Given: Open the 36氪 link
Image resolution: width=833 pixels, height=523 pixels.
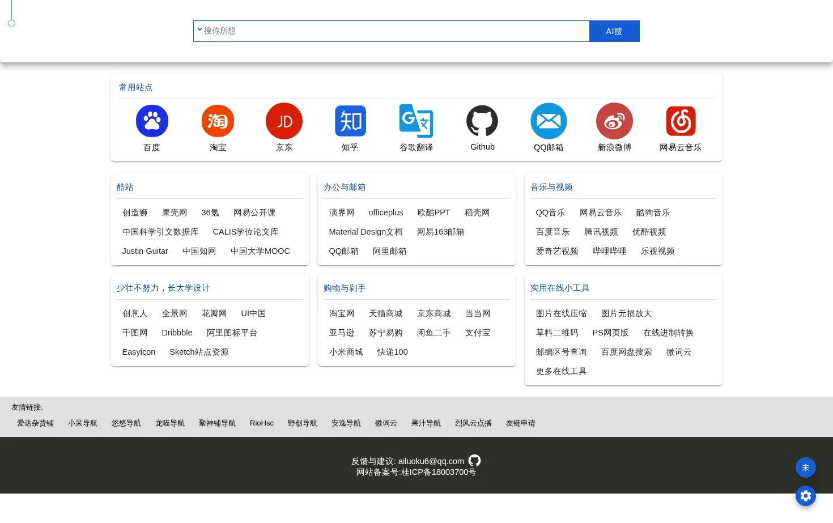Looking at the screenshot, I should tap(210, 212).
